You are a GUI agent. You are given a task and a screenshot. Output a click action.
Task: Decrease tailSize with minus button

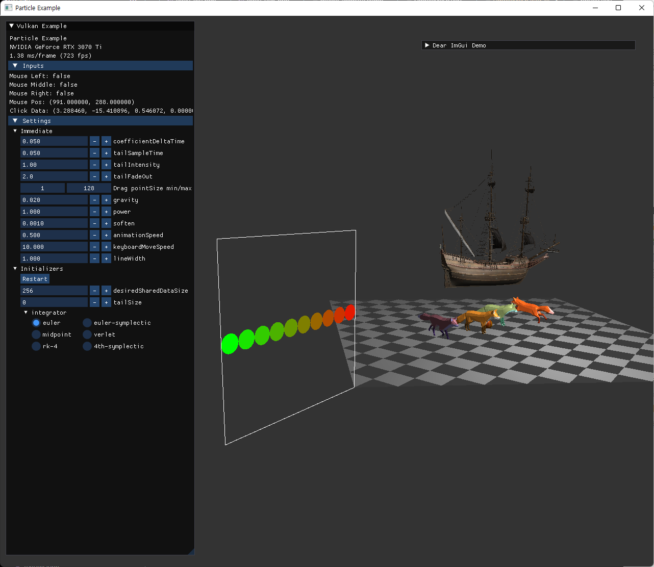tap(94, 302)
